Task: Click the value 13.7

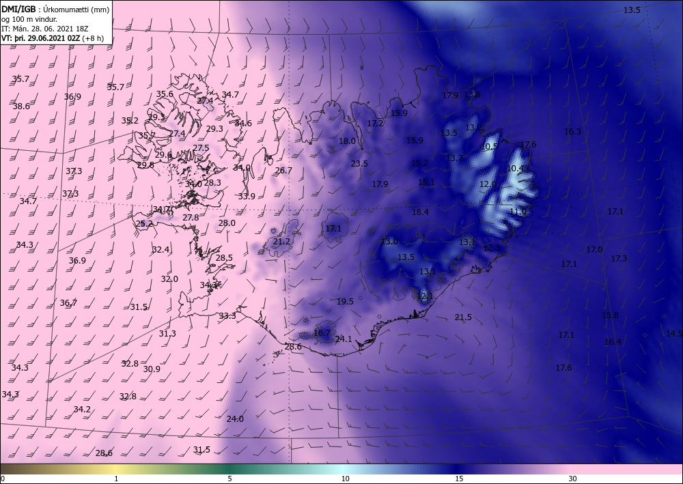Action: tap(454, 158)
